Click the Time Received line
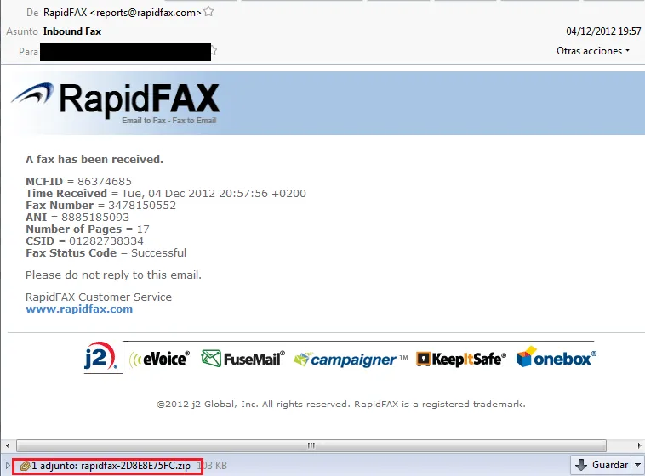 pyautogui.click(x=166, y=194)
